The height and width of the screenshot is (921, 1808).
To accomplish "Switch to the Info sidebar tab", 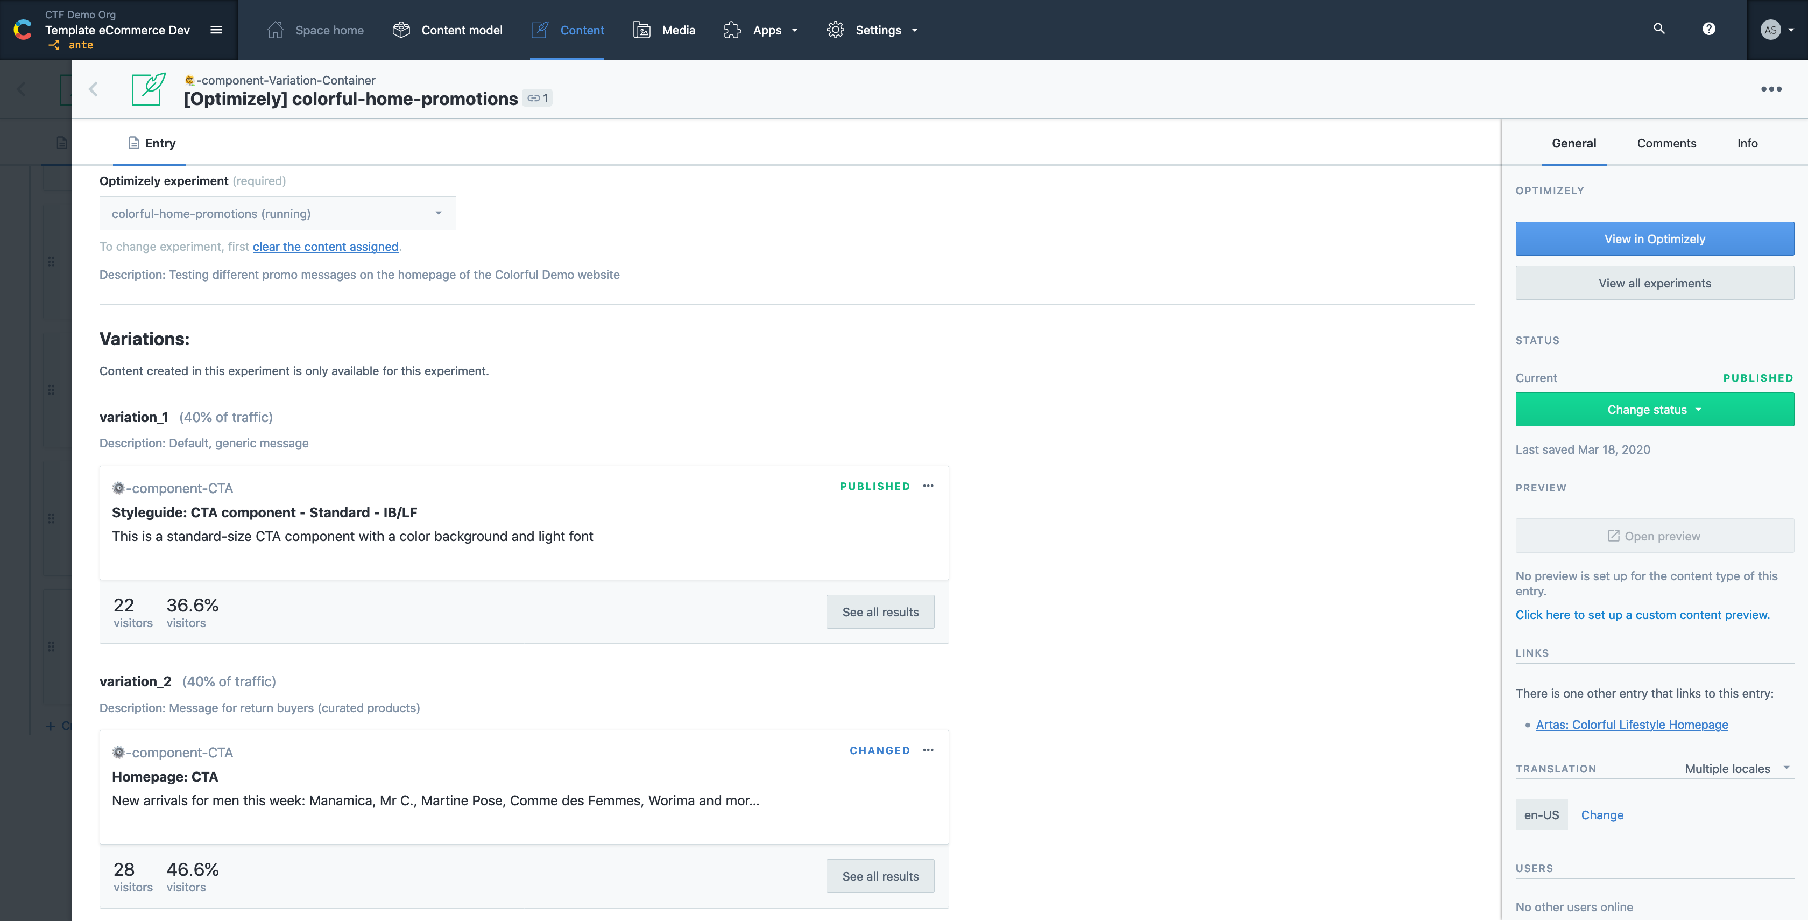I will [1746, 143].
